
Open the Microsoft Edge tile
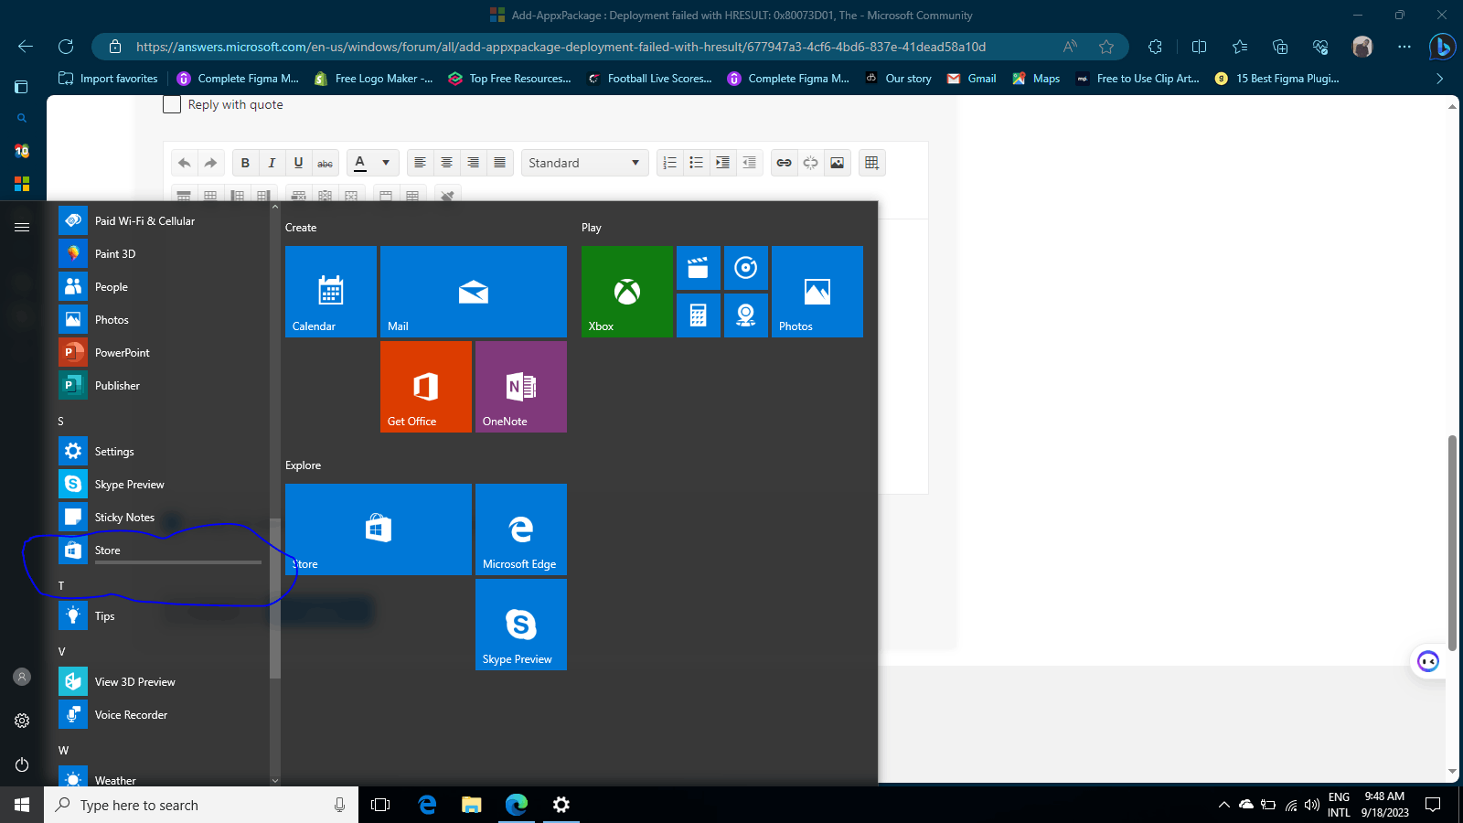click(x=521, y=529)
